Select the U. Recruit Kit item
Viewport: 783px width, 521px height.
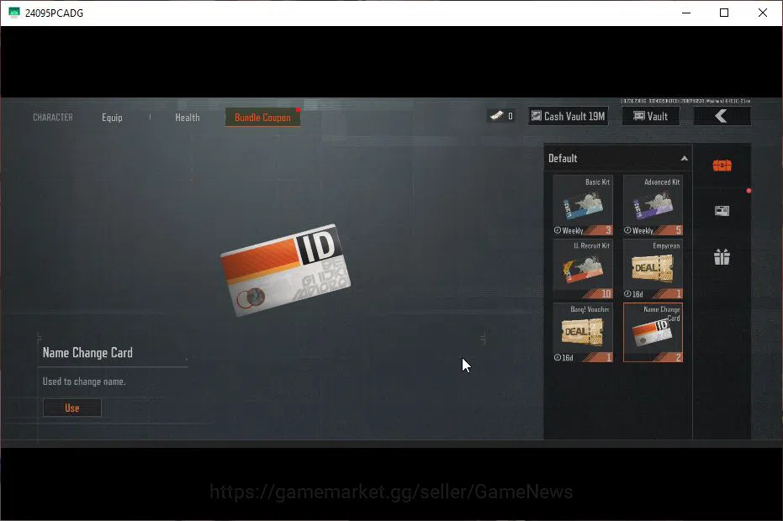coord(583,269)
